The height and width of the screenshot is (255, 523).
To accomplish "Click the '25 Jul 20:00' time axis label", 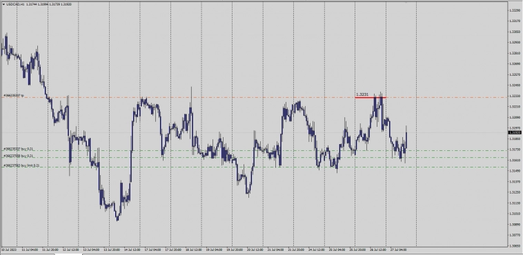I will (358, 249).
